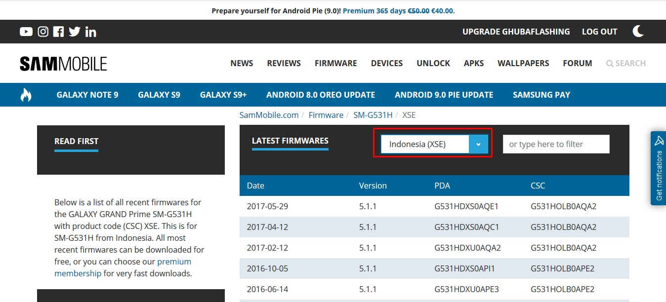666x302 pixels.
Task: Open the SM-G531H breadcrumb link
Action: pyautogui.click(x=372, y=114)
